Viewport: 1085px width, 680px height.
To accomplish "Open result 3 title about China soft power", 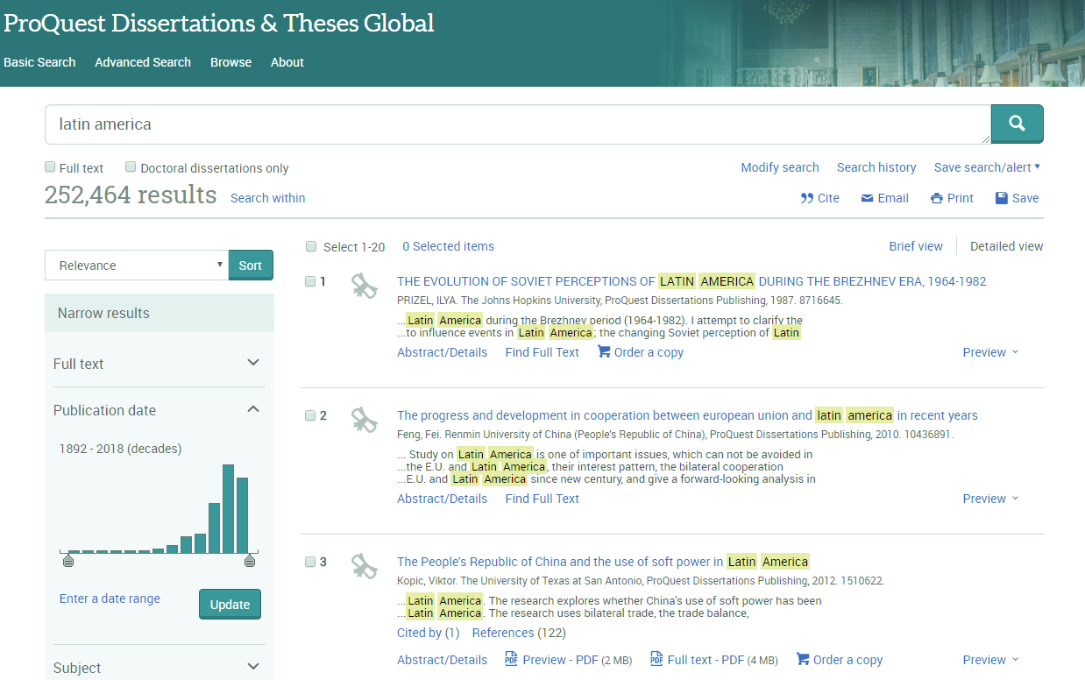I will pyautogui.click(x=603, y=562).
